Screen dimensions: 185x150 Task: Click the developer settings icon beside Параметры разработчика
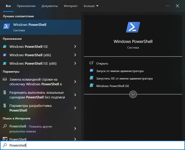5,106
